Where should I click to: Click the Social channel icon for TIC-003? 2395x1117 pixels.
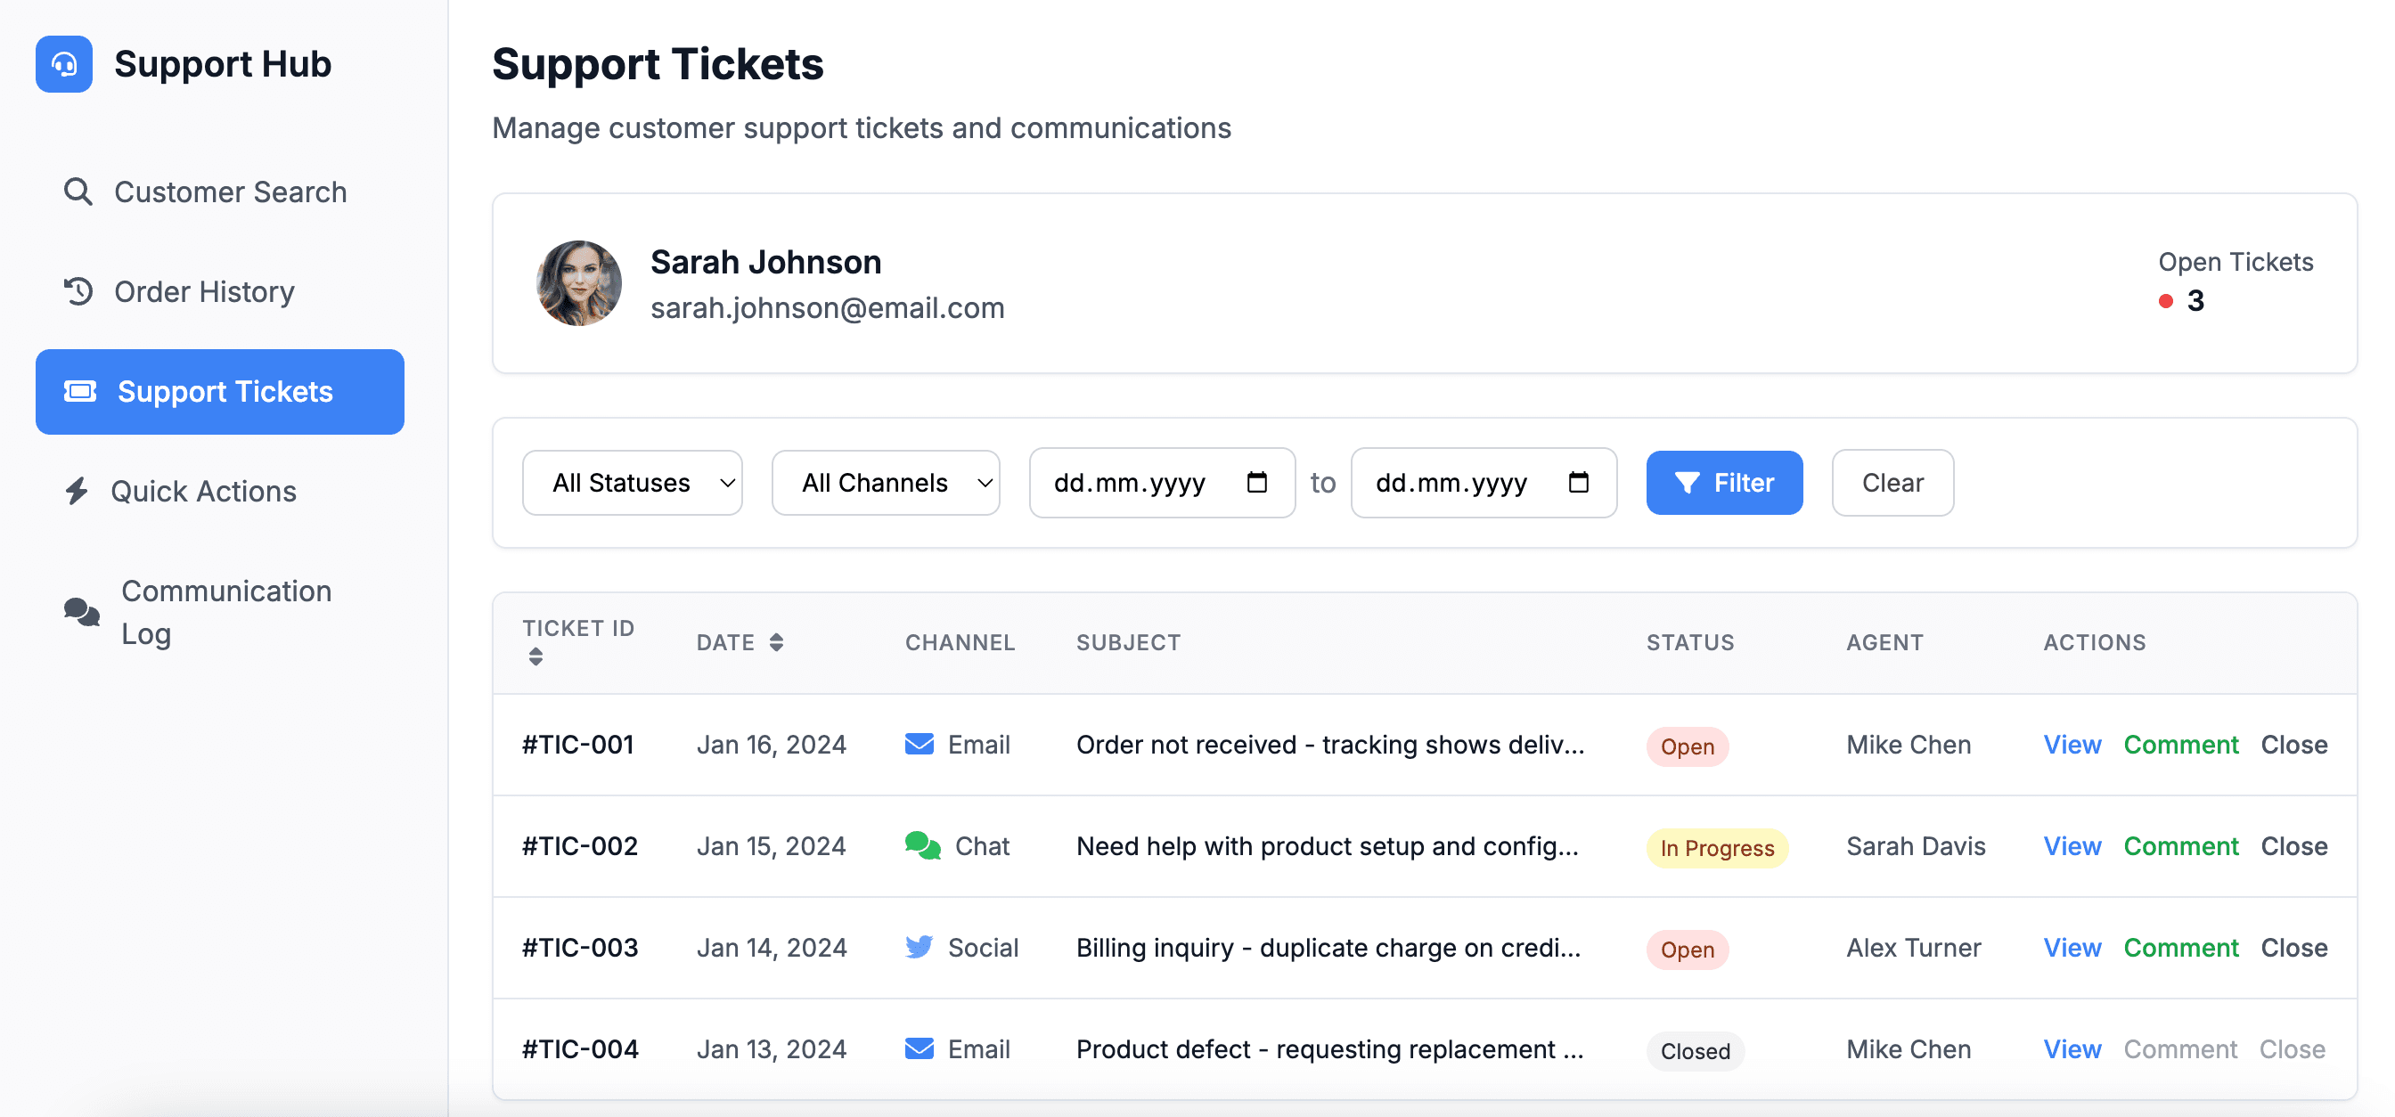[919, 947]
